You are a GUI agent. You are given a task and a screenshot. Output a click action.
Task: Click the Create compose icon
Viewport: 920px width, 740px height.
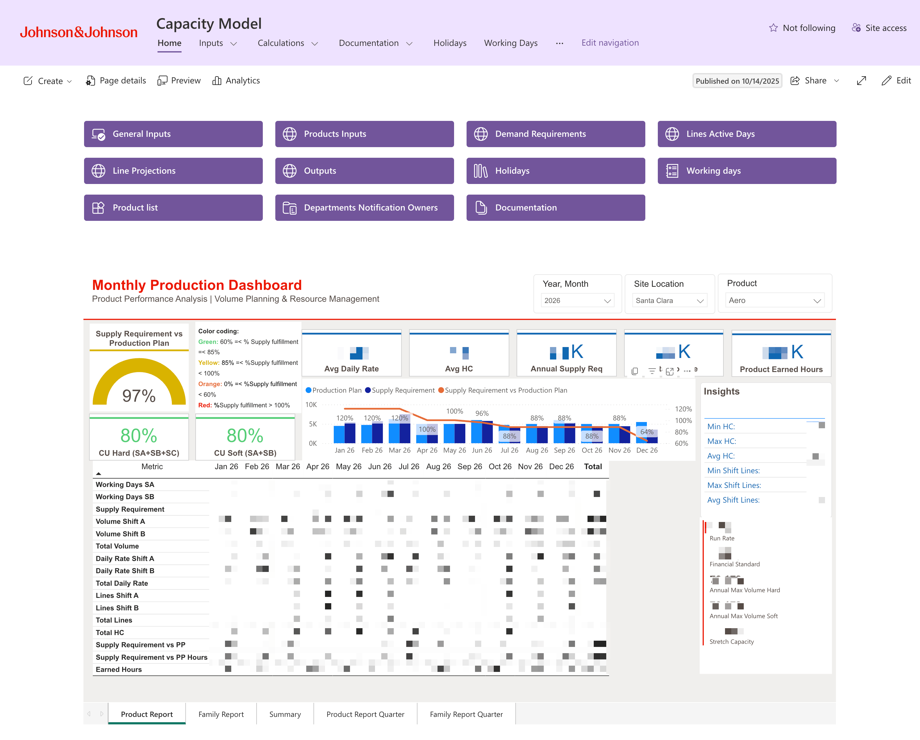point(28,81)
